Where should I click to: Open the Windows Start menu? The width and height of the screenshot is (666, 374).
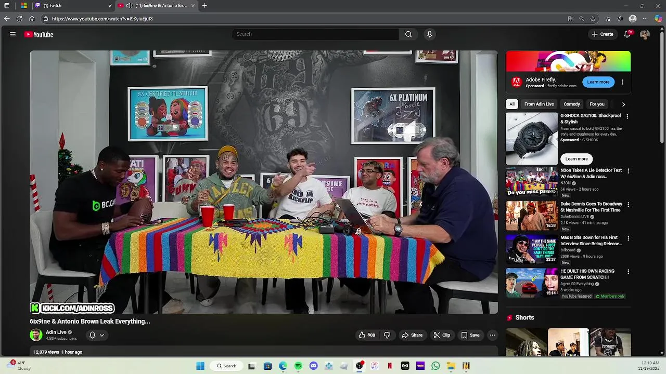coord(200,366)
